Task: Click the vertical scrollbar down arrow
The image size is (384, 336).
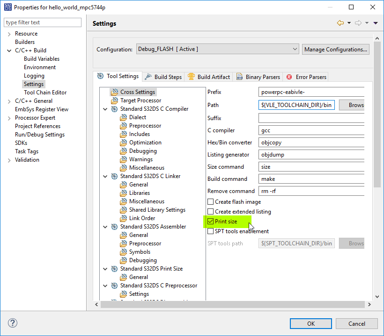Action: click(x=377, y=297)
